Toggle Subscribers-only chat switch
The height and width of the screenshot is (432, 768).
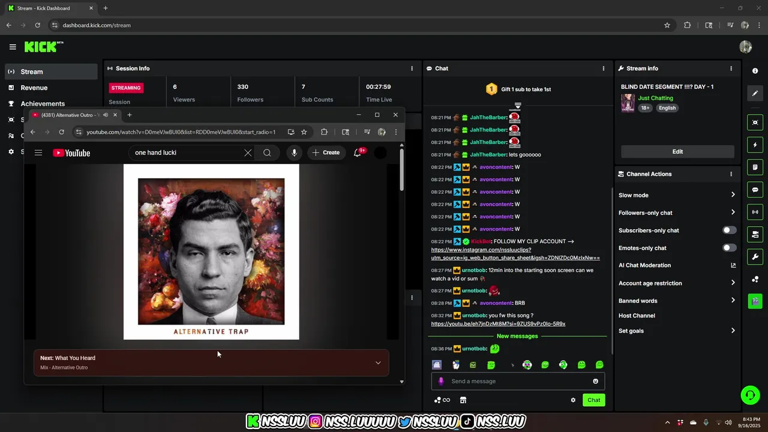click(x=729, y=230)
